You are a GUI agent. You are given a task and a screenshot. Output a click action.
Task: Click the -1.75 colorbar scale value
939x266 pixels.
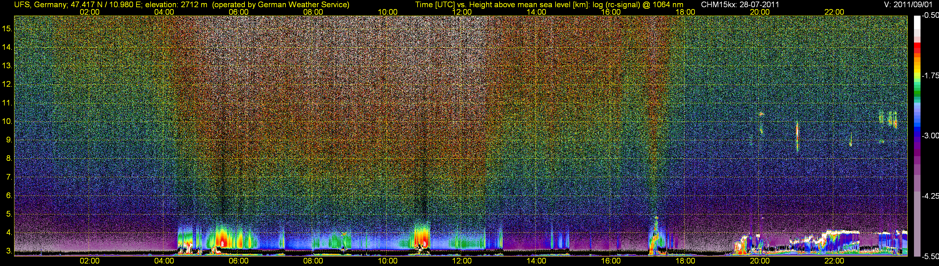coord(930,76)
